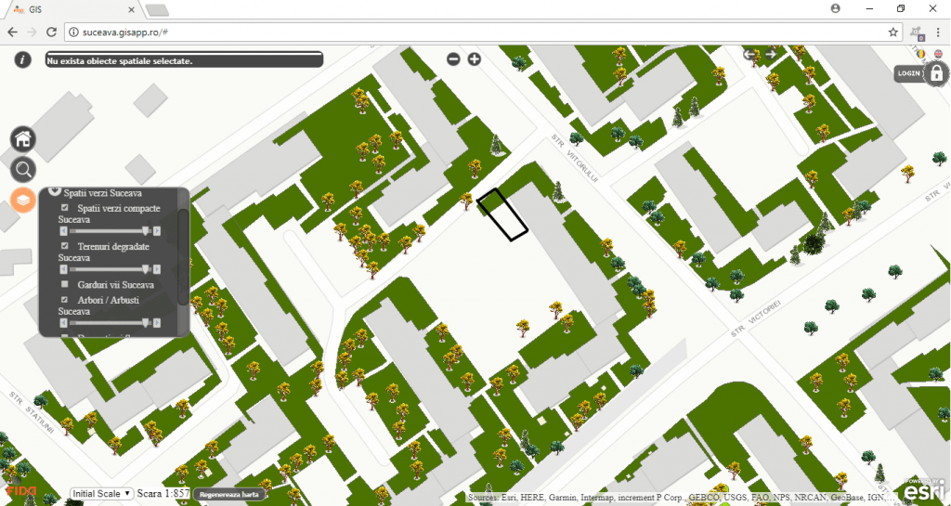The image size is (951, 506).
Task: Increase Arbori / Arbusti opacity right arrow
Action: click(157, 322)
